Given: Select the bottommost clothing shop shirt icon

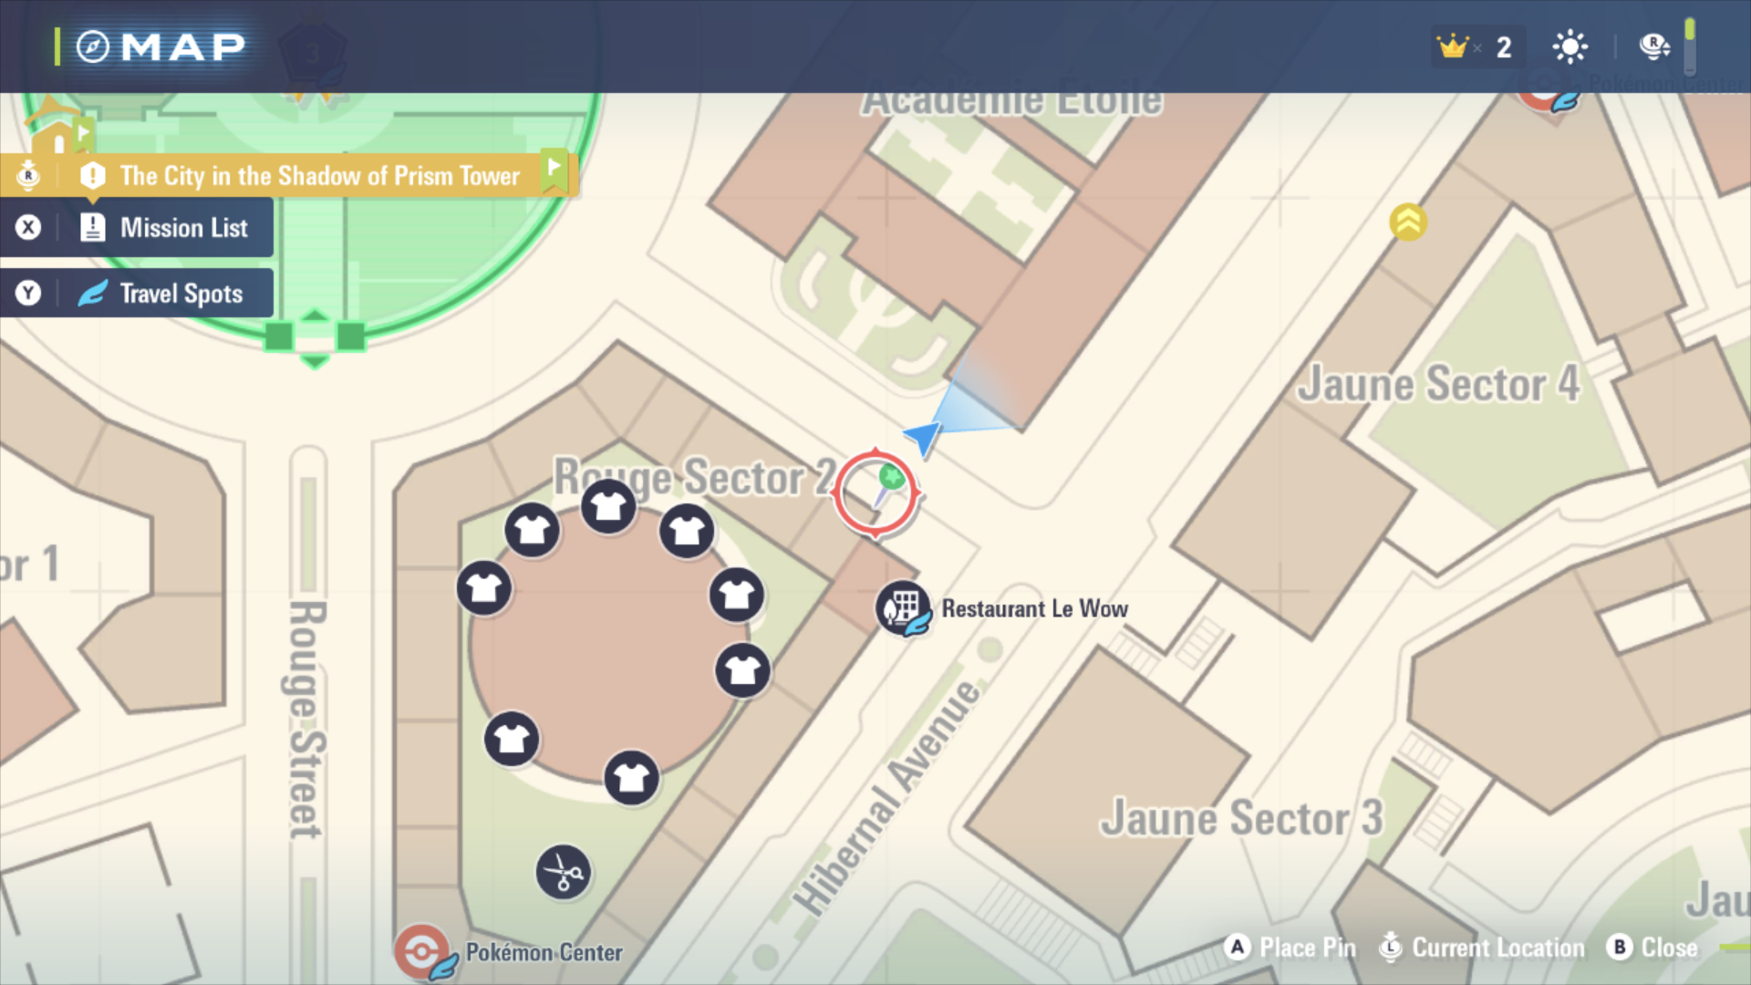Looking at the screenshot, I should [x=631, y=778].
